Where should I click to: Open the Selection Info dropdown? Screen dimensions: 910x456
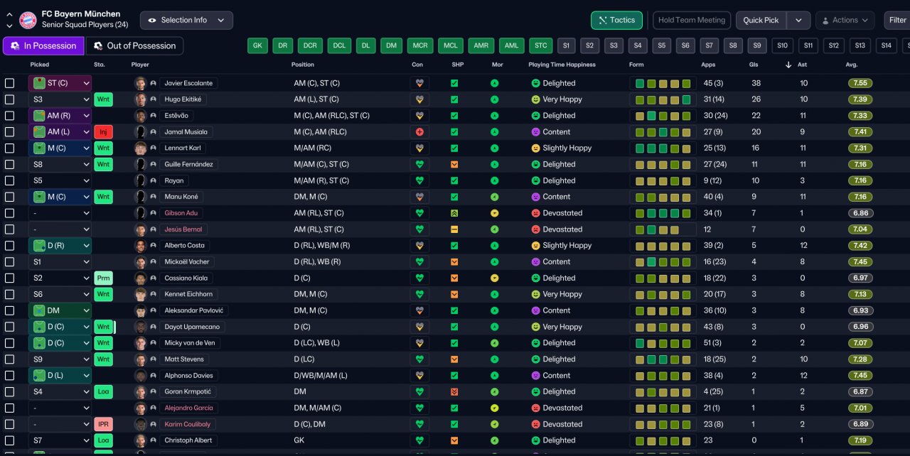pos(186,20)
